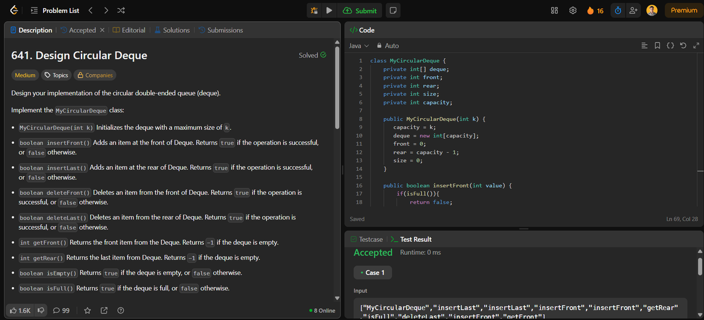This screenshot has width=704, height=320.
Task: Click the problem title '641. Design Circular Deque'
Action: 79,56
